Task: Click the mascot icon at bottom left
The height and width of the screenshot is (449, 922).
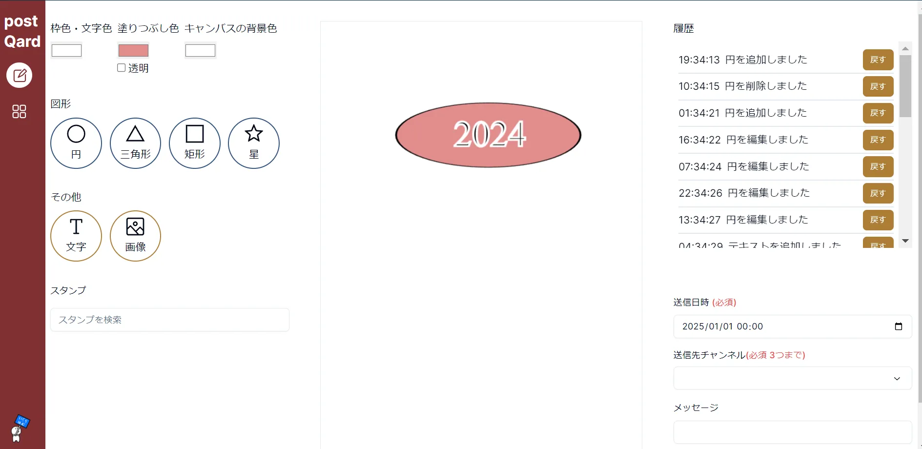Action: [19, 428]
